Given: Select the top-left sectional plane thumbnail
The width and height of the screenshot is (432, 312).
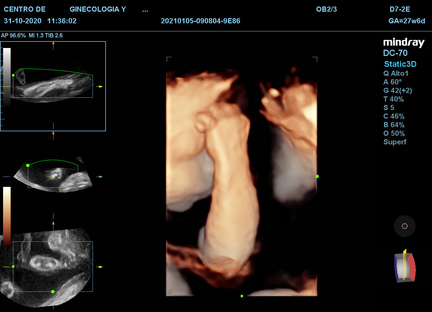Looking at the screenshot, I should [x=53, y=86].
